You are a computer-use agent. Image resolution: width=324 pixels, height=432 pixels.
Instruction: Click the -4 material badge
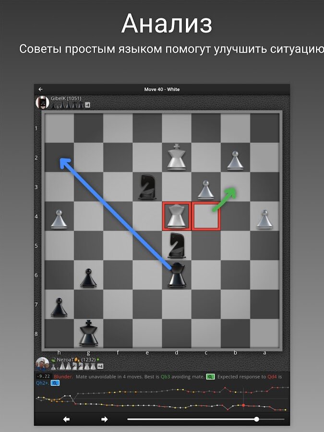coord(87,105)
